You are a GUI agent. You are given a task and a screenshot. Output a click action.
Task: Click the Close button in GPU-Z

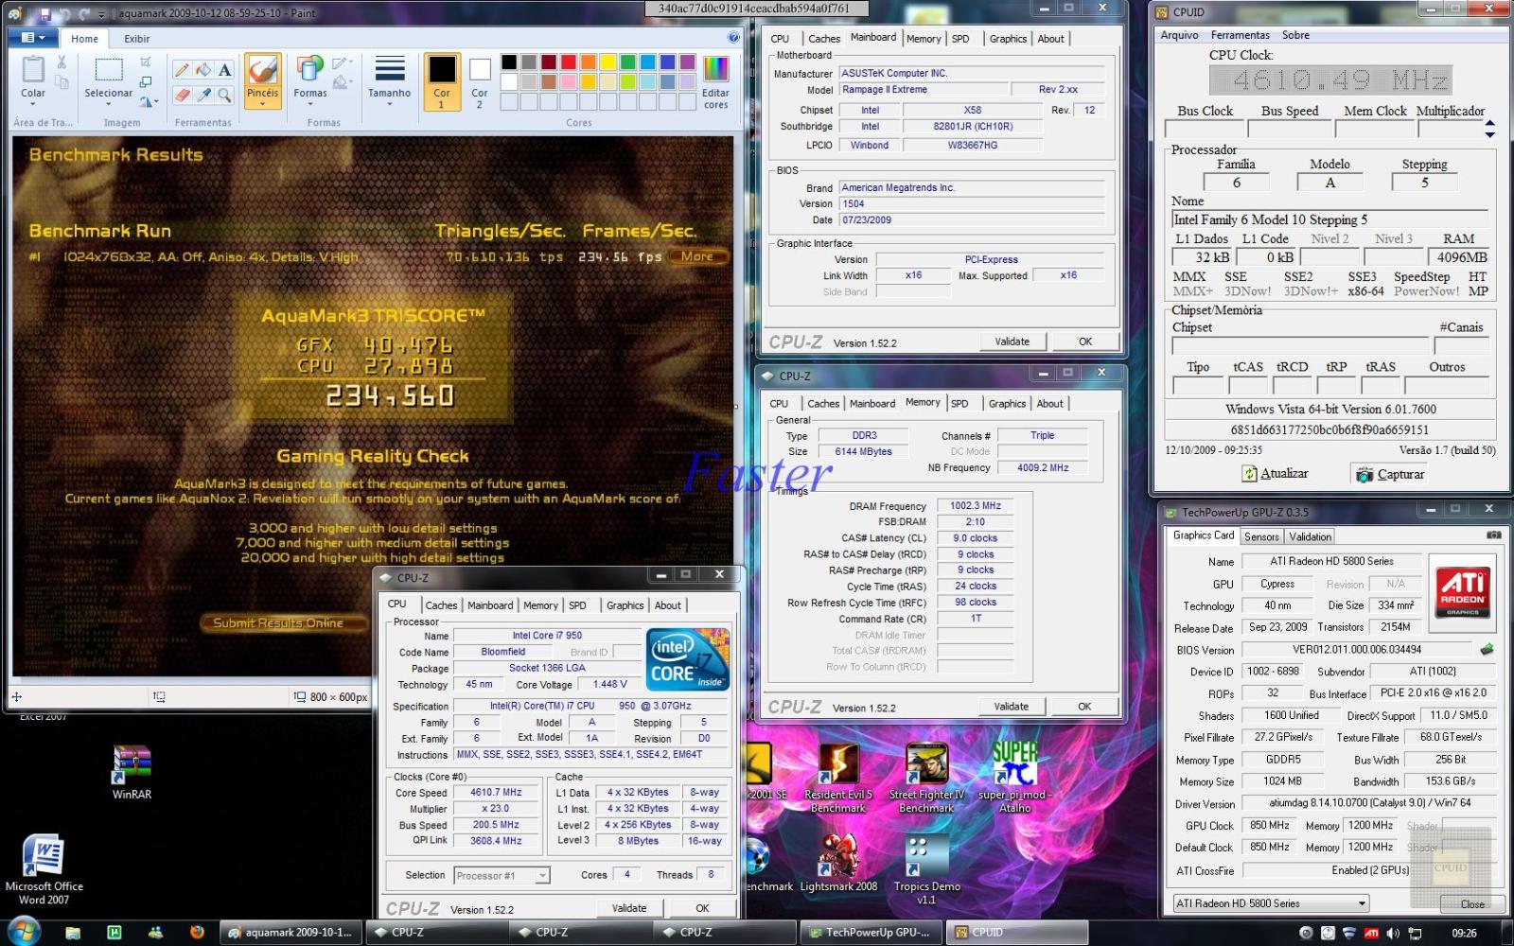1471,903
